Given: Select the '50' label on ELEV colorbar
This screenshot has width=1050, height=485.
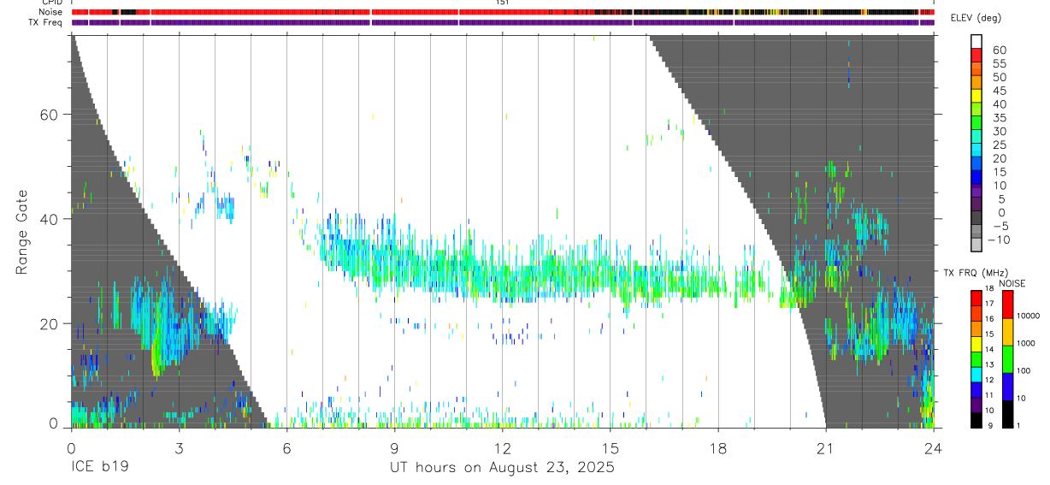Looking at the screenshot, I should click(999, 77).
